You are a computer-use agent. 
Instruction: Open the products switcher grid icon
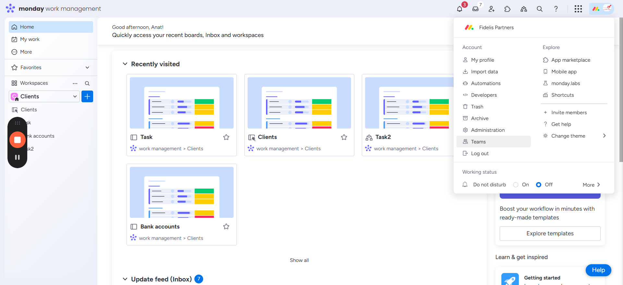click(578, 9)
